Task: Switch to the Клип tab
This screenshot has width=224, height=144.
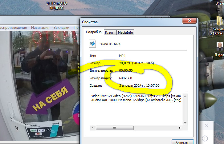Action: point(109,32)
